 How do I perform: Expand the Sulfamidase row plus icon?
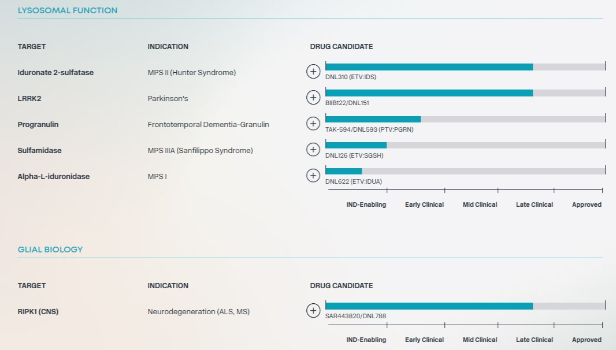[x=313, y=150]
